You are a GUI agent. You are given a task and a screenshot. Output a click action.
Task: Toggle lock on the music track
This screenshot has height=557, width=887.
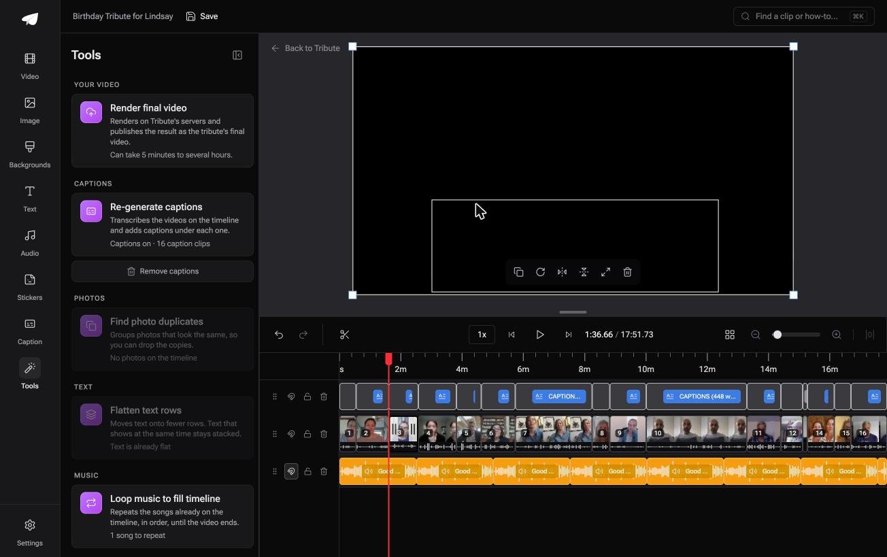click(x=307, y=471)
